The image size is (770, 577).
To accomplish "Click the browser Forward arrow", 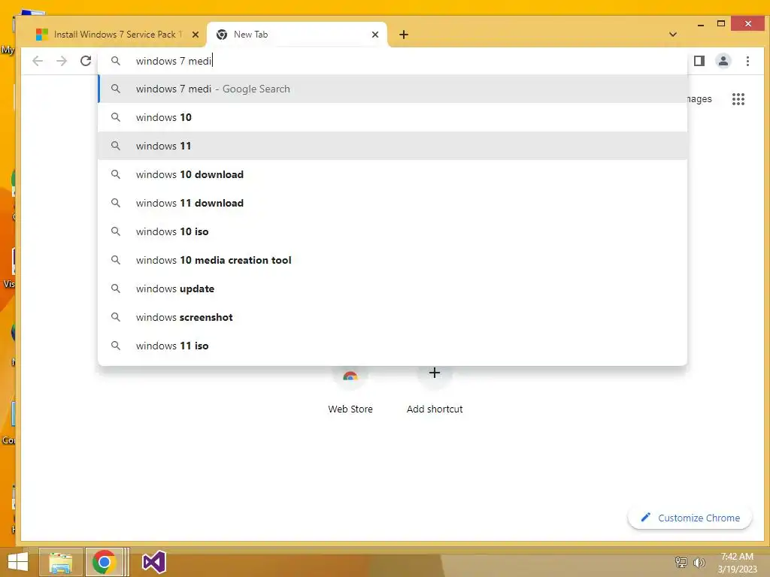I will pyautogui.click(x=62, y=61).
